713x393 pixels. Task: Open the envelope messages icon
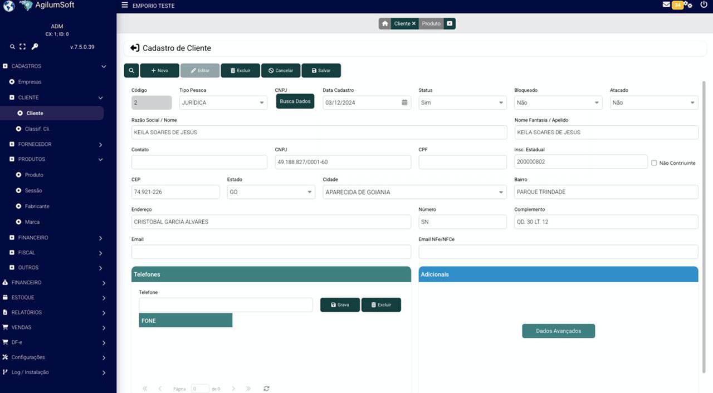[666, 5]
